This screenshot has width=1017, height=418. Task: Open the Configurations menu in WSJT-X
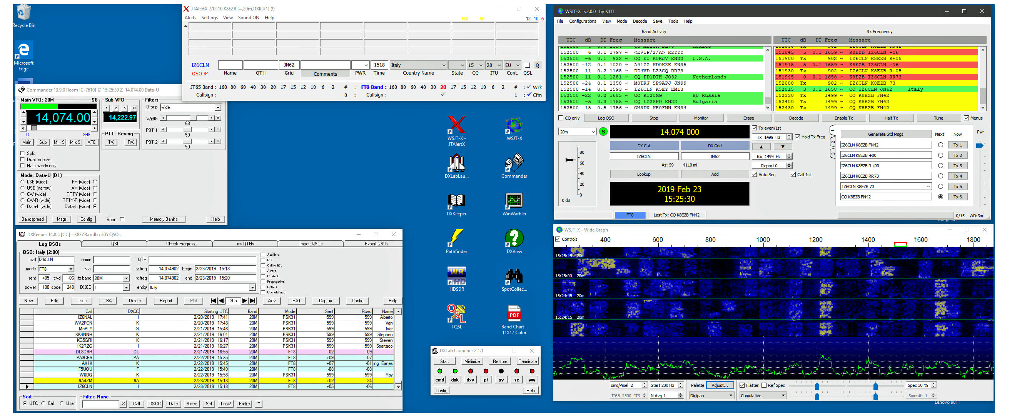tap(582, 21)
